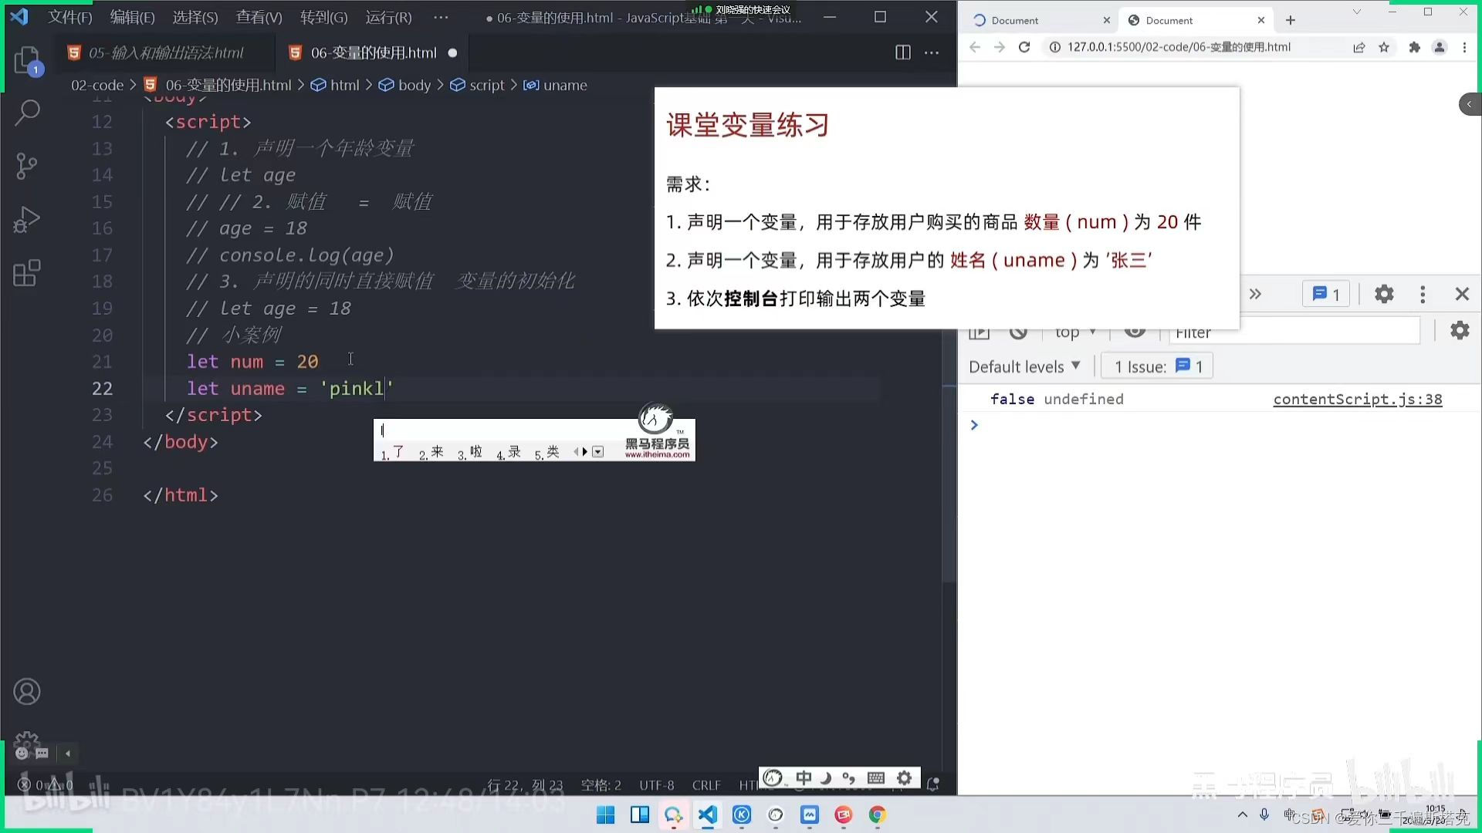Screen dimensions: 1482x833
Task: Open the Run and Debug panel
Action: (x=27, y=220)
